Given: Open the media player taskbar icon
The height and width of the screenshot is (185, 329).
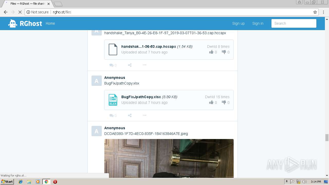Looking at the screenshot, I should click(x=38, y=182).
